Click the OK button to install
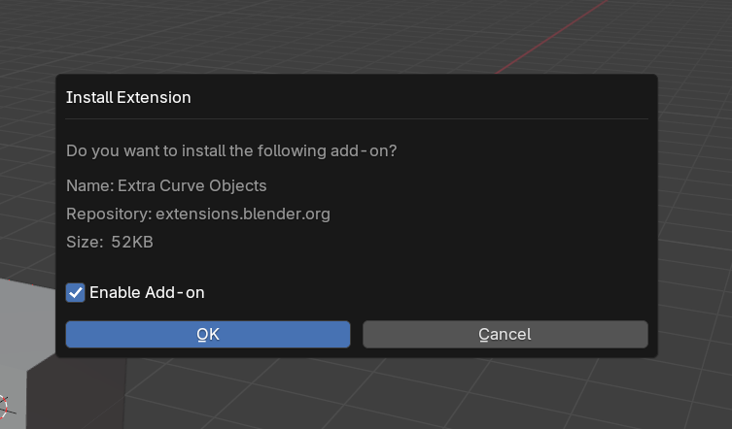This screenshot has width=732, height=429. (208, 334)
